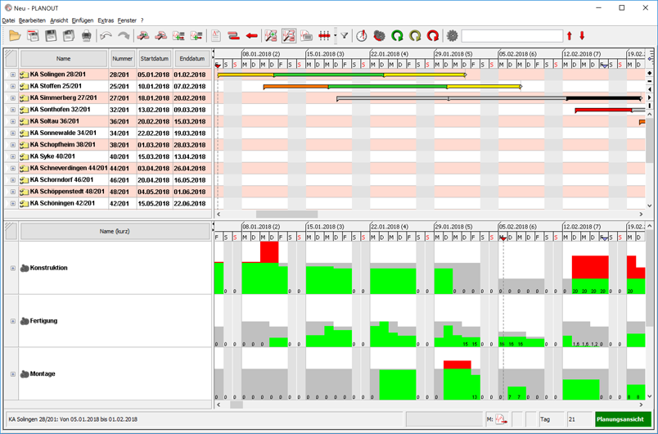This screenshot has height=434, width=658.
Task: Click the clock icon in toolbar
Action: pos(361,36)
